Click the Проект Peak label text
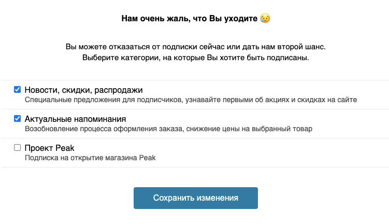 click(49, 148)
